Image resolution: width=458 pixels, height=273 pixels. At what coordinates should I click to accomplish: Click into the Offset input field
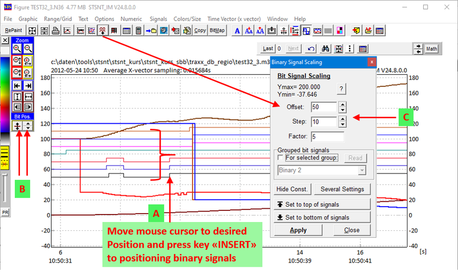tap(324, 107)
